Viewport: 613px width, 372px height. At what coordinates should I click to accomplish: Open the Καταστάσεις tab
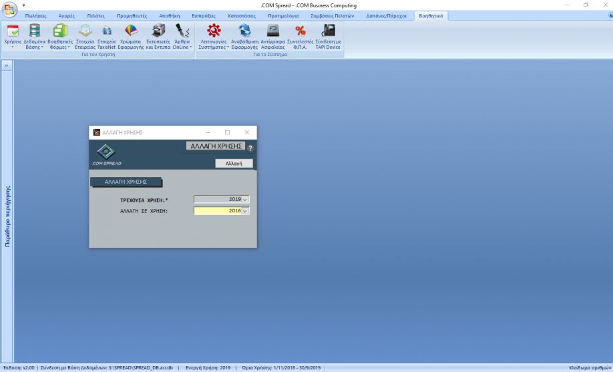(x=242, y=16)
